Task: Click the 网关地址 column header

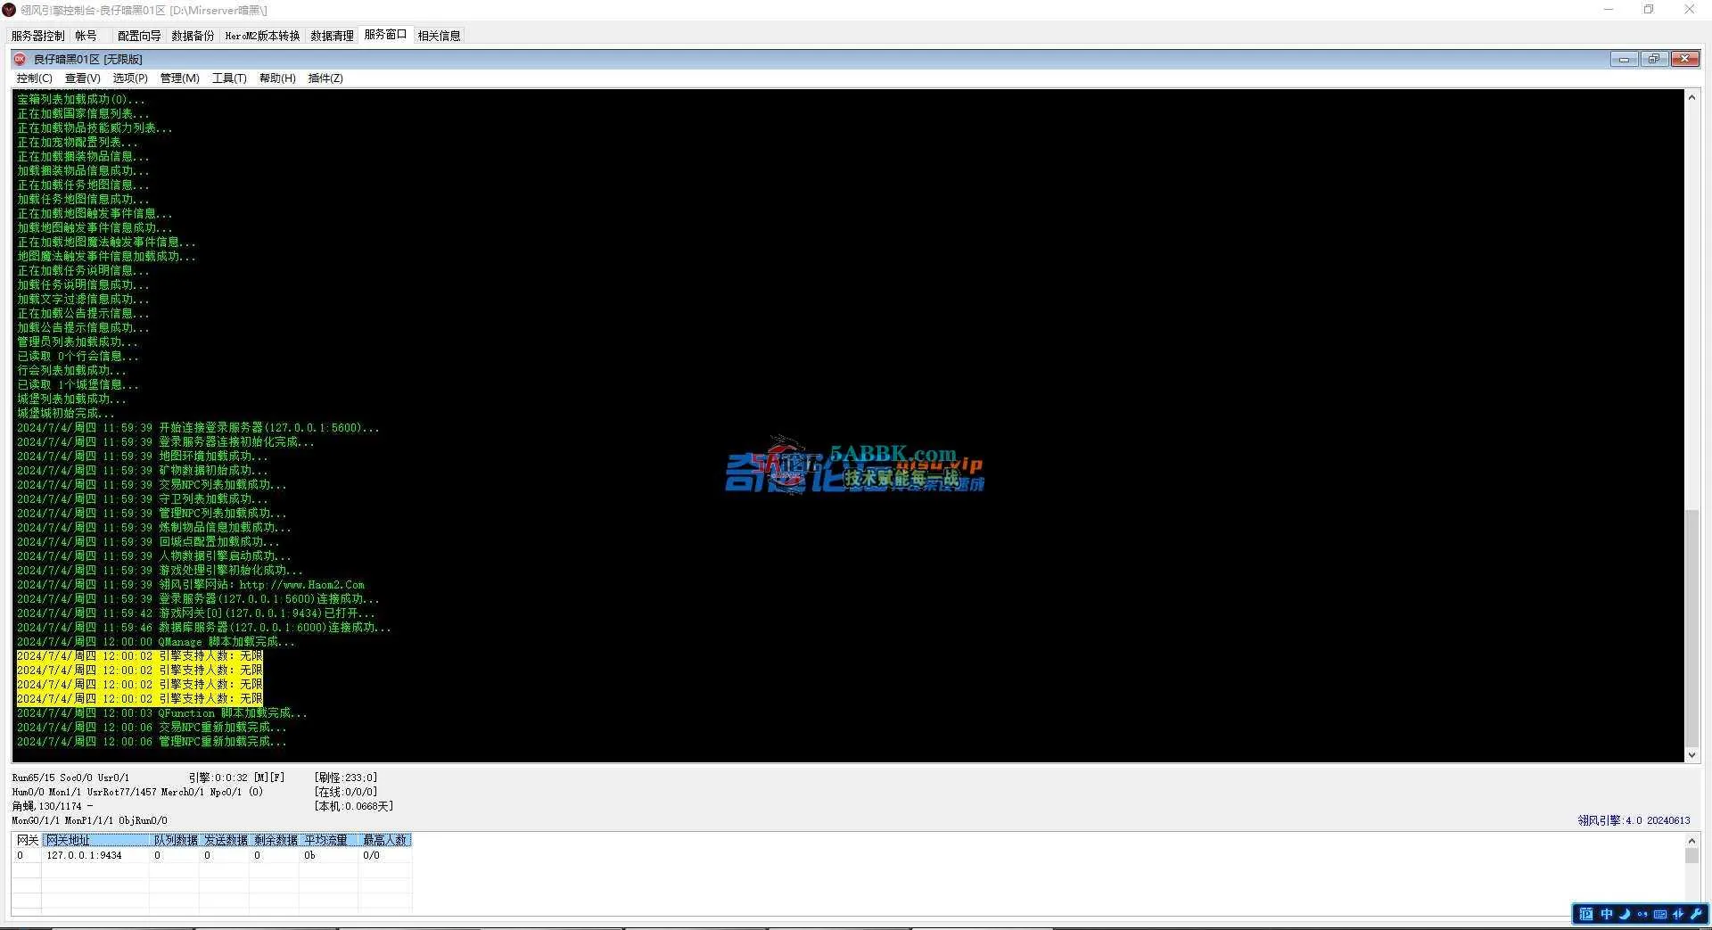Action: (x=95, y=840)
